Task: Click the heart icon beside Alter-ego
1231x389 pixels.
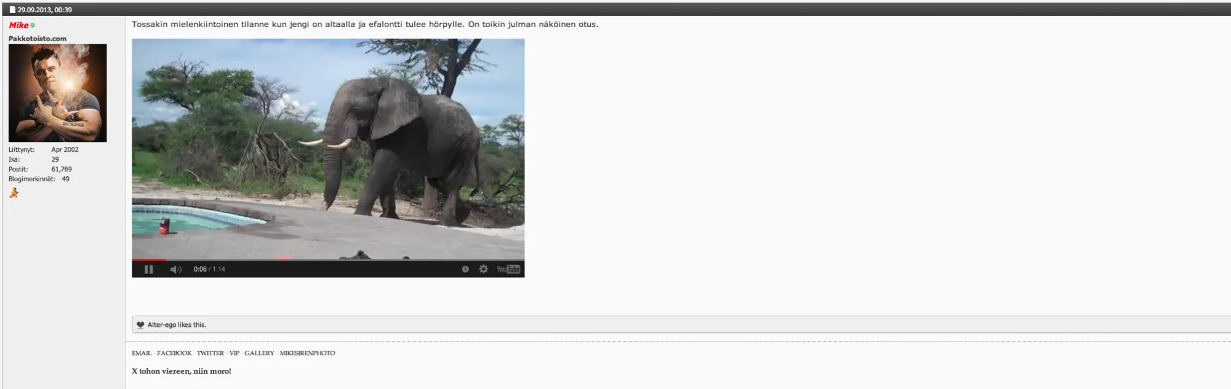Action: click(140, 325)
